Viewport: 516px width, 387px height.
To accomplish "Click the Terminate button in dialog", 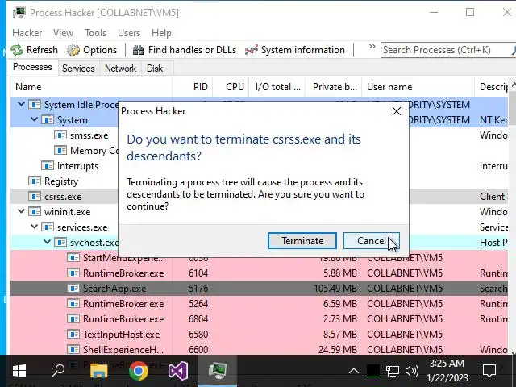I will point(302,241).
